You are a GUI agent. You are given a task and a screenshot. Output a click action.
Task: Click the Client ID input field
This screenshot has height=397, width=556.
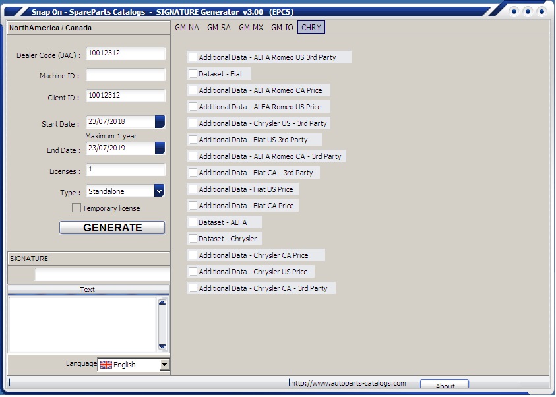[125, 96]
